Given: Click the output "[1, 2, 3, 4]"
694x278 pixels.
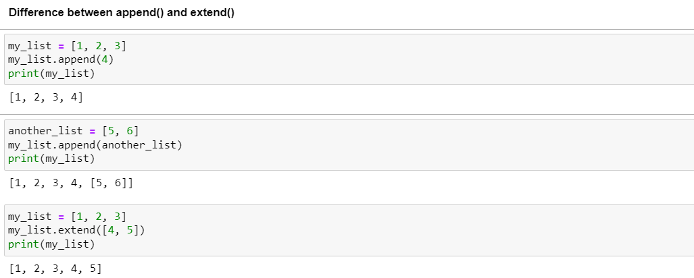Looking at the screenshot, I should click(x=45, y=96).
